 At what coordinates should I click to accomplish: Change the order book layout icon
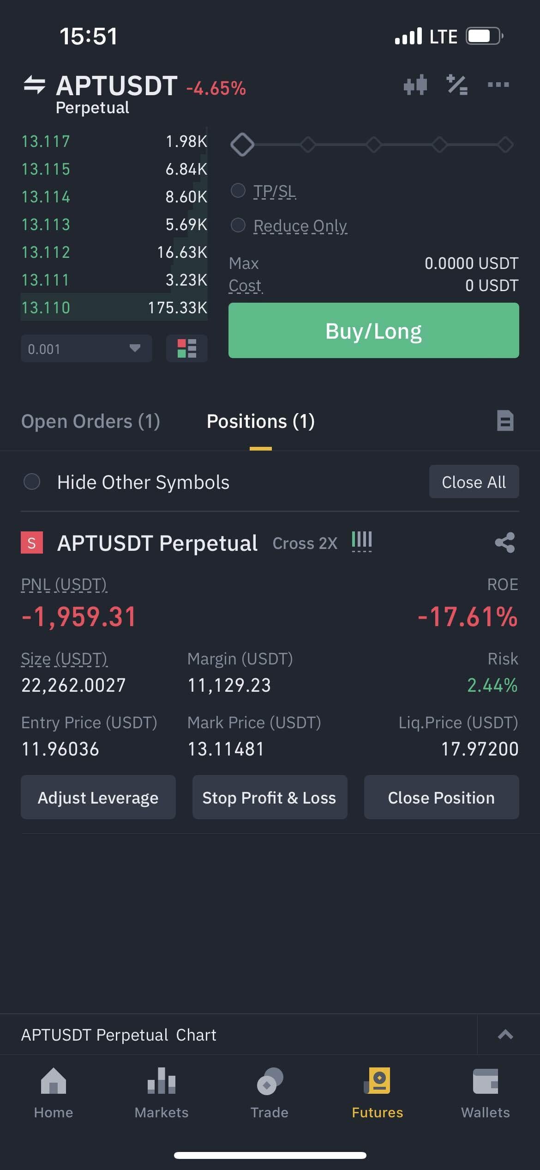click(186, 348)
